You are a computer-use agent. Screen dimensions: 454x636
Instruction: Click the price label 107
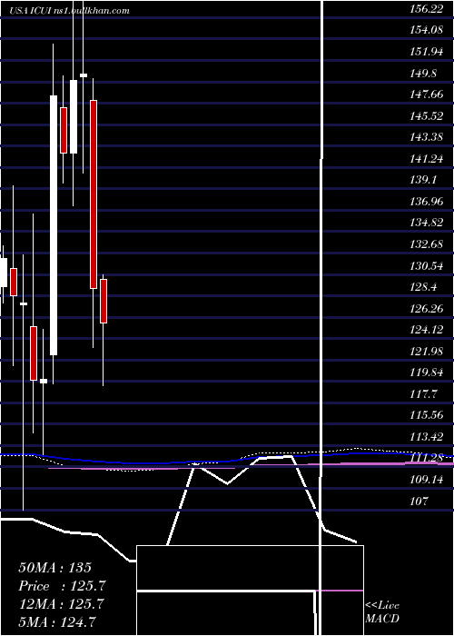tap(419, 502)
